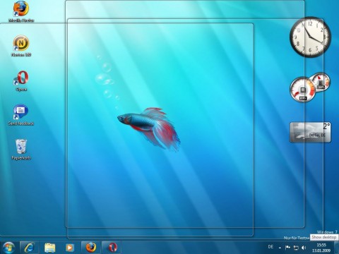
Task: Open the Windows Start menu orb
Action: [8, 248]
